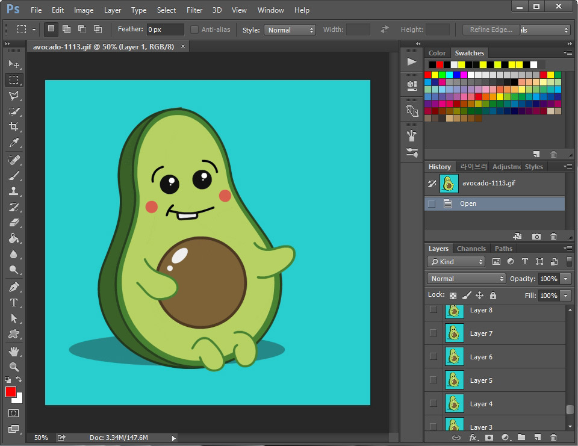Click Add to selection mode button
The width and height of the screenshot is (578, 446).
point(67,29)
